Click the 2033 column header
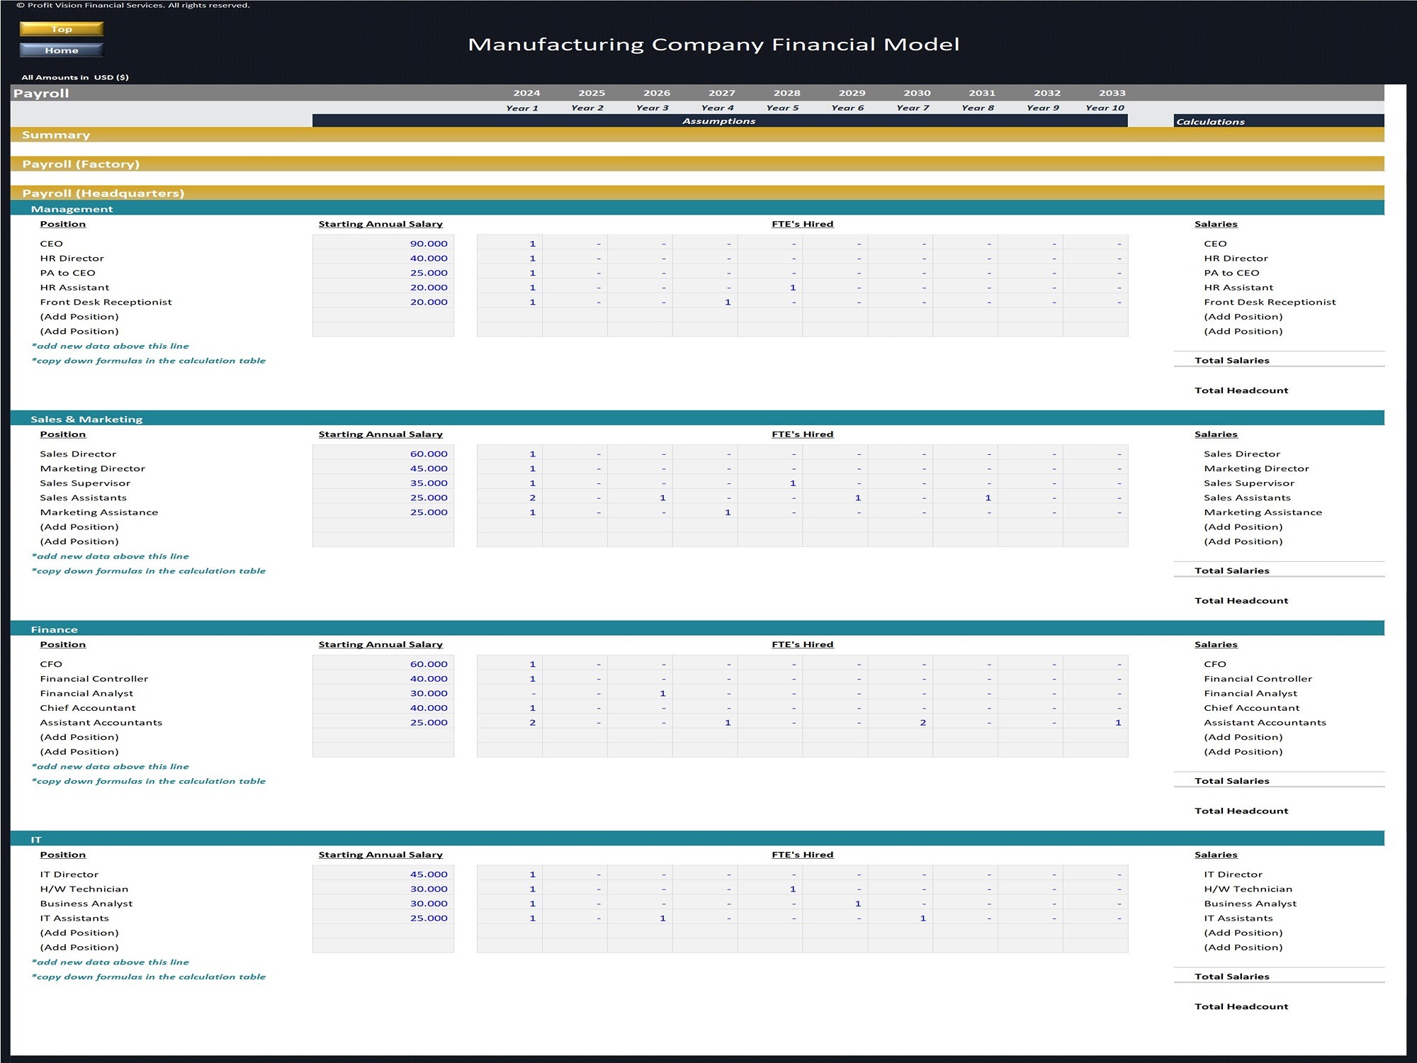 [x=1112, y=93]
